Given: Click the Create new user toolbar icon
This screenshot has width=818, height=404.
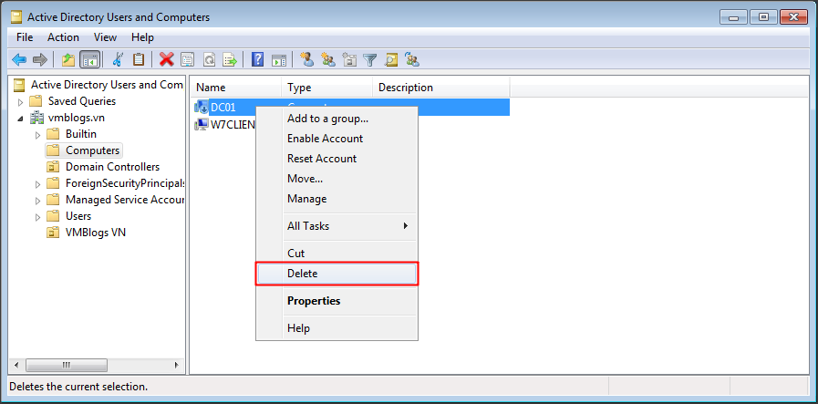Looking at the screenshot, I should 306,60.
